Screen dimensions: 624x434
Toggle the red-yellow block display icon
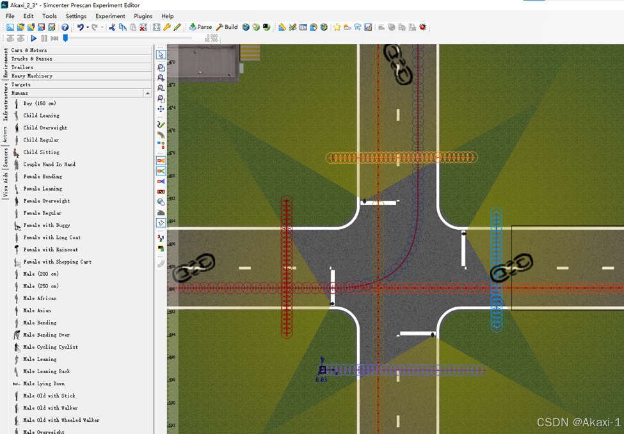tap(161, 191)
